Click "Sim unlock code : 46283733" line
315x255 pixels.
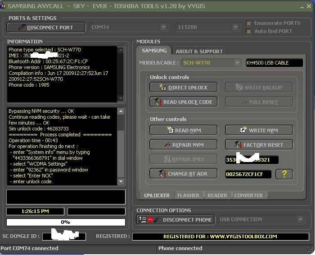[x=39, y=129]
